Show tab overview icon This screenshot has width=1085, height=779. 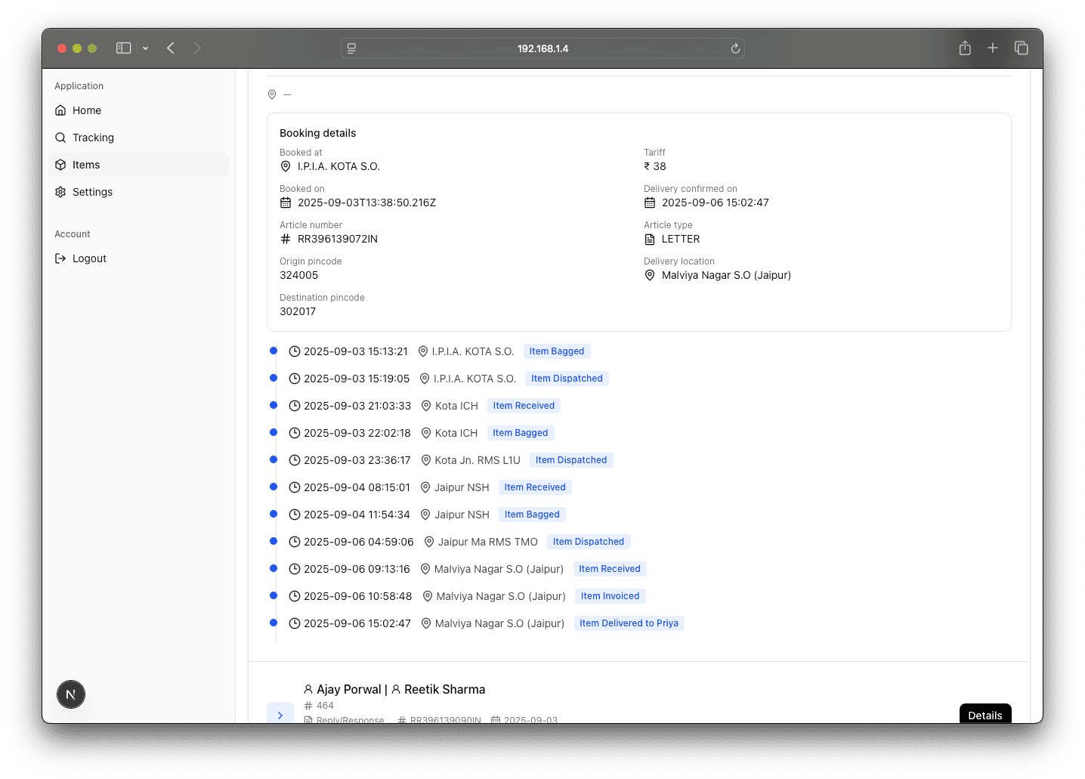1022,48
